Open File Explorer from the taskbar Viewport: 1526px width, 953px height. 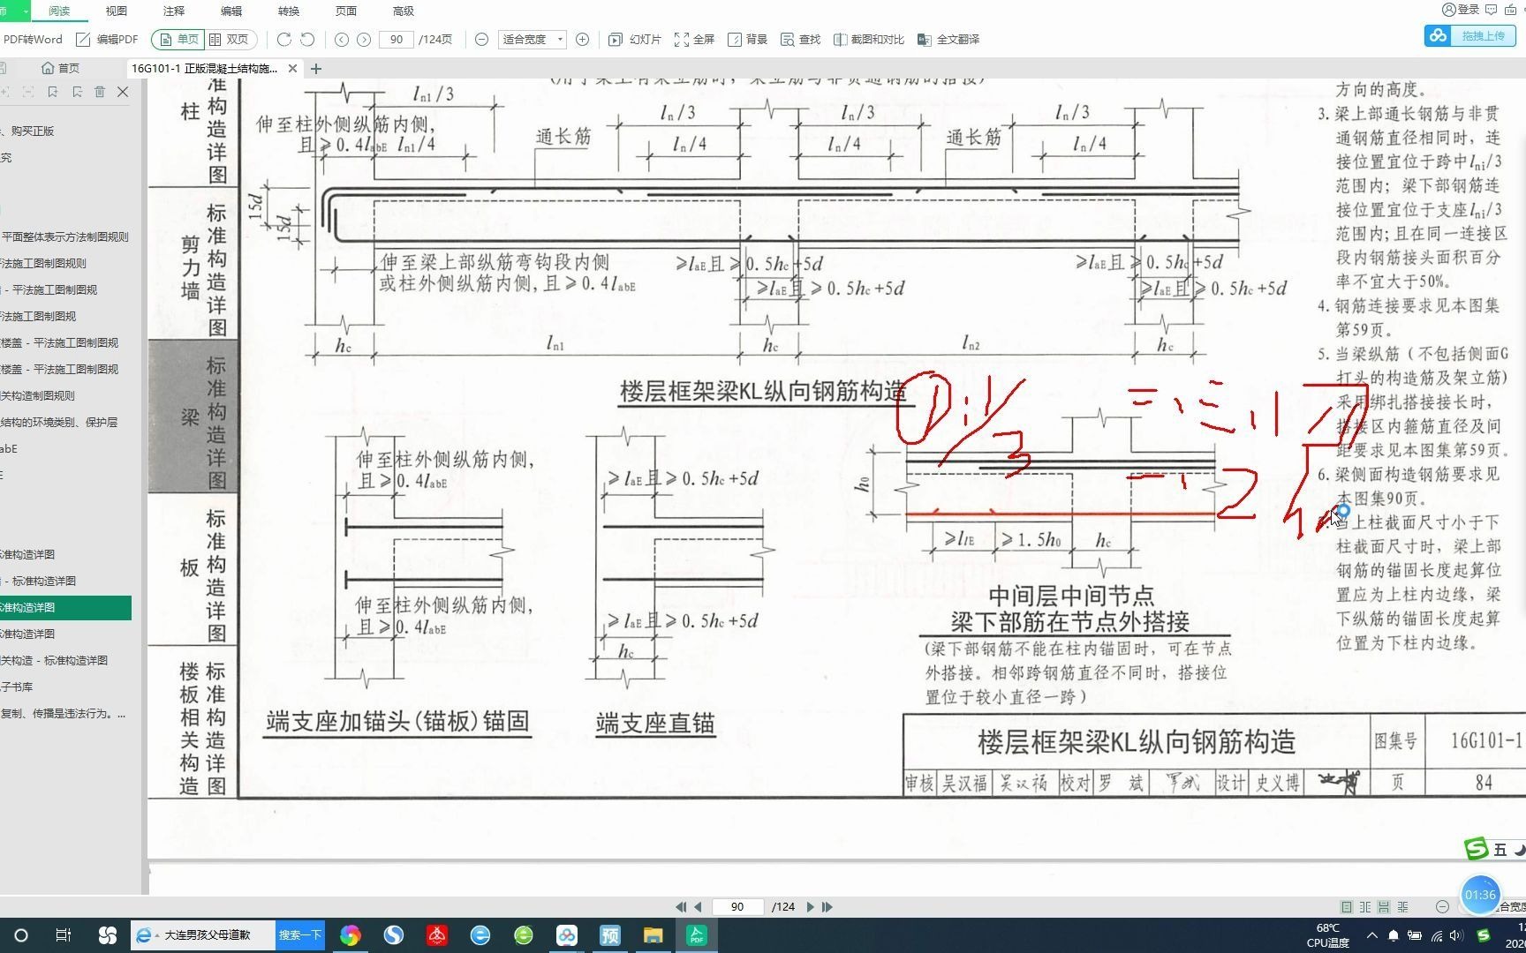tap(653, 935)
